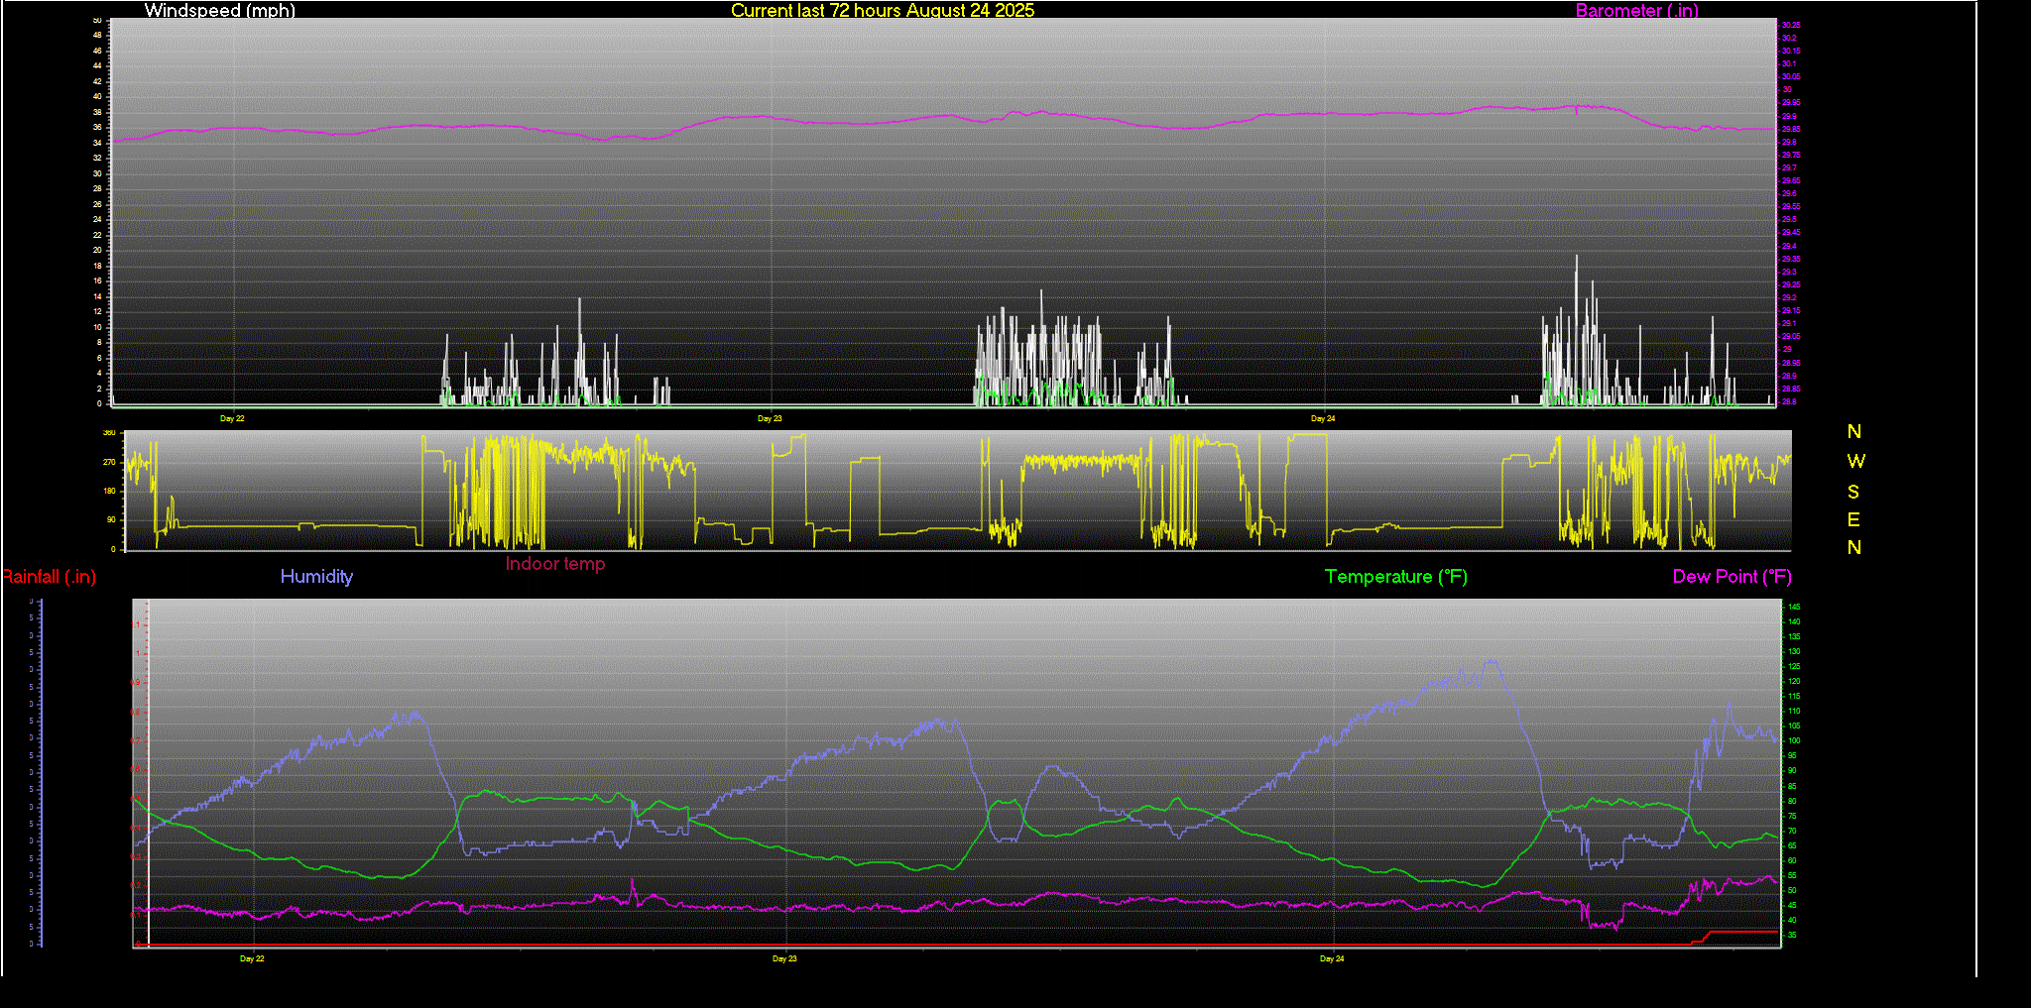Viewport: 2031px width, 1008px height.
Task: Click '180' on the wind direction axis
Action: click(109, 491)
